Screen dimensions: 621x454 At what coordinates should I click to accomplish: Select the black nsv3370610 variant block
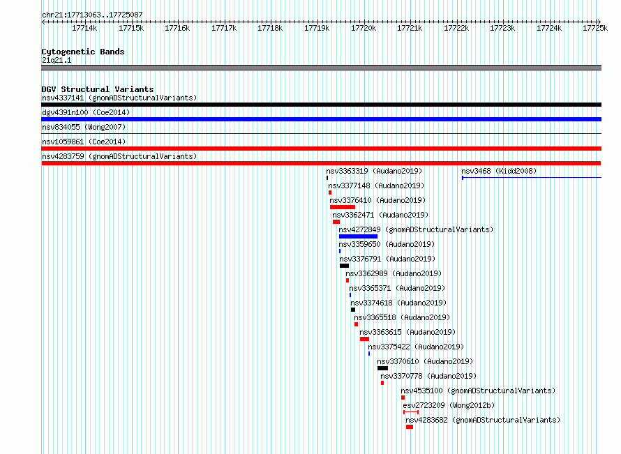point(382,368)
